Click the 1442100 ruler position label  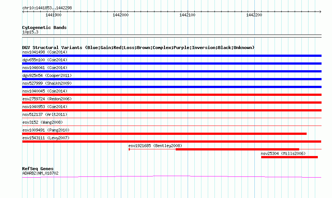187,15
